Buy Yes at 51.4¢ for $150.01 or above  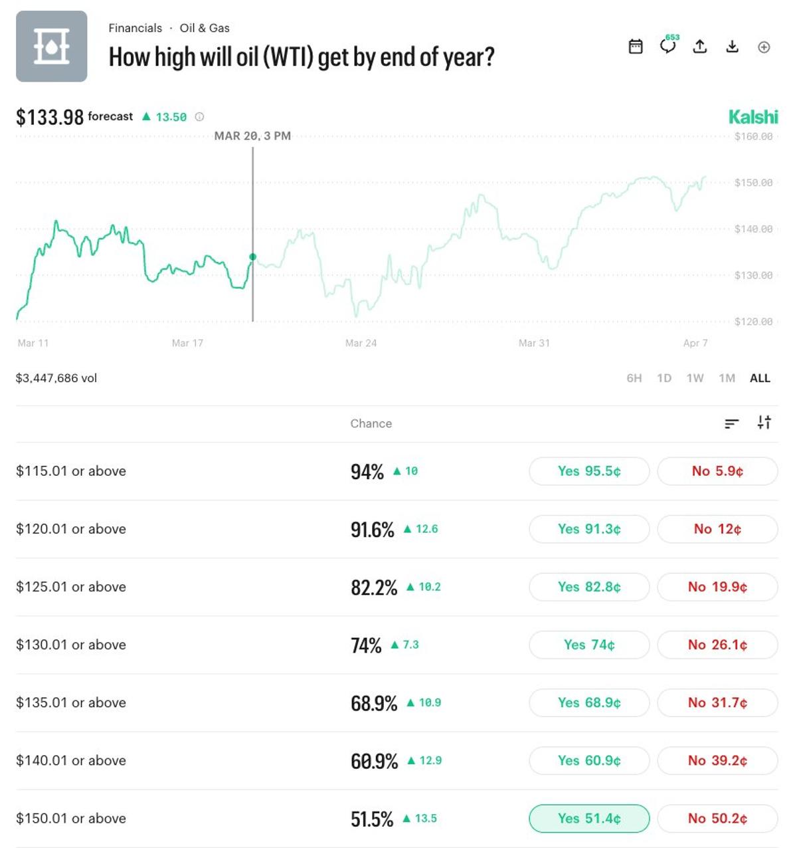point(588,819)
